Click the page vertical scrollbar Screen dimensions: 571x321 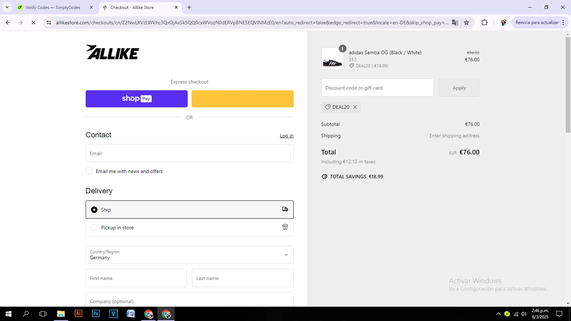[x=568, y=84]
